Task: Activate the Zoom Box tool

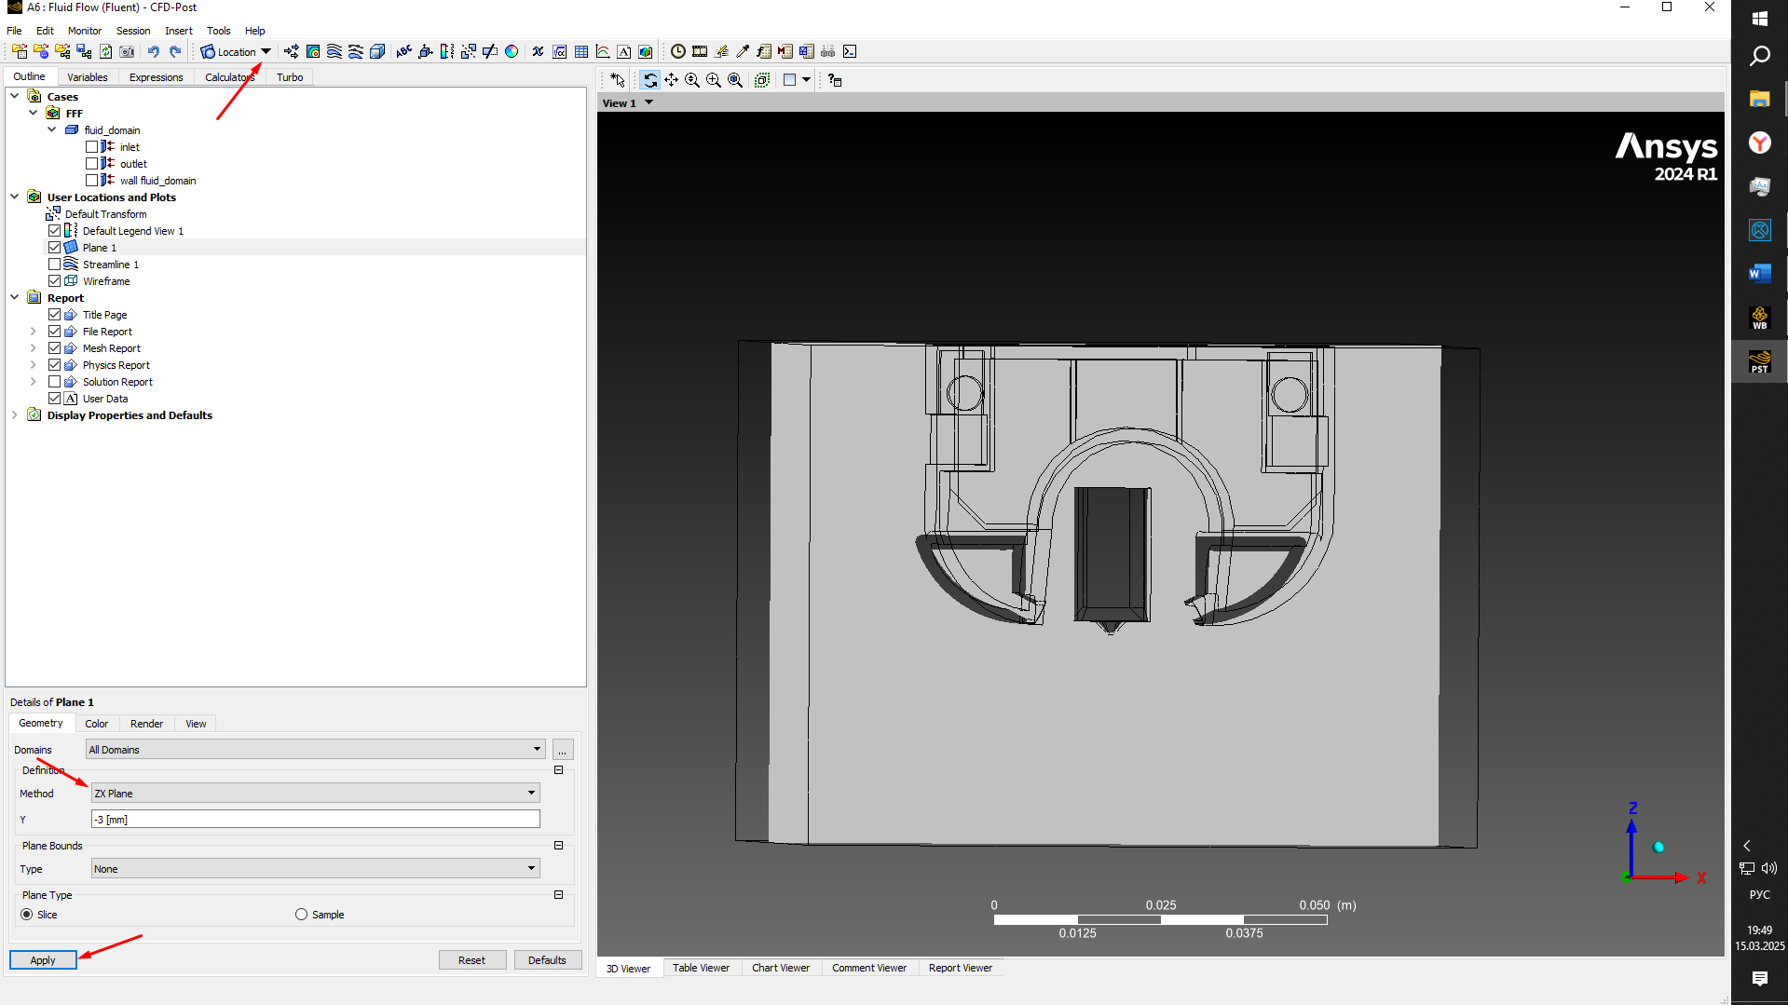Action: point(714,80)
